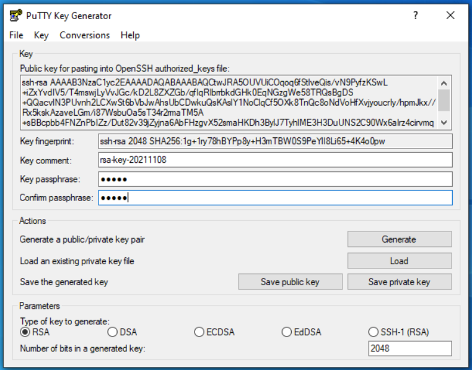Close the PuTTY Key Generator window
The width and height of the screenshot is (472, 370).
point(450,16)
